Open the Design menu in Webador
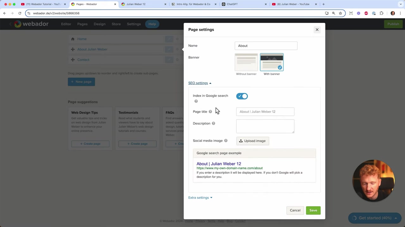 click(x=99, y=24)
